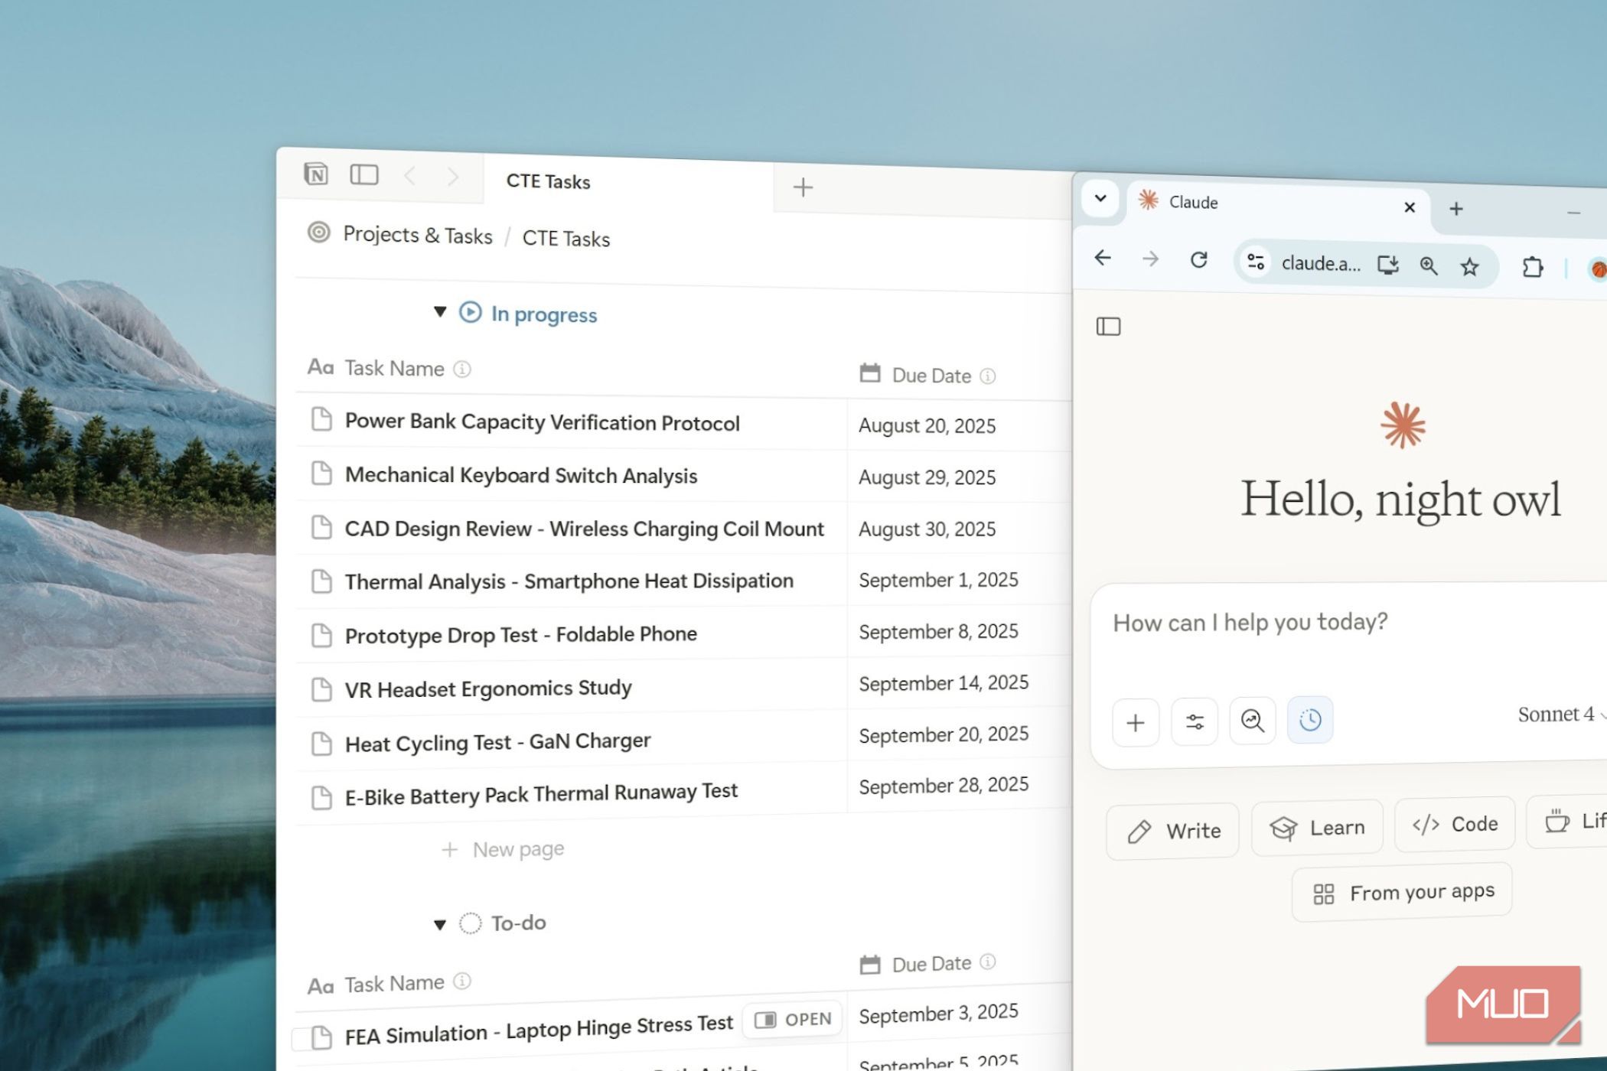Click zoom magnifier icon in address bar

pyautogui.click(x=1429, y=265)
